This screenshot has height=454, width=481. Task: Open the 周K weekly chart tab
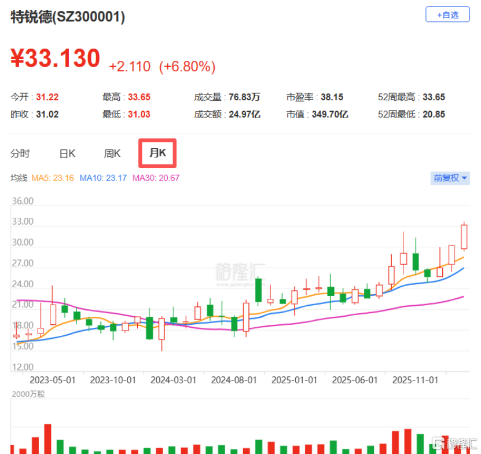[112, 153]
